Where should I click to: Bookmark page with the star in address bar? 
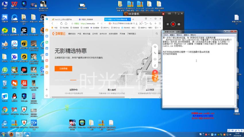72,24
